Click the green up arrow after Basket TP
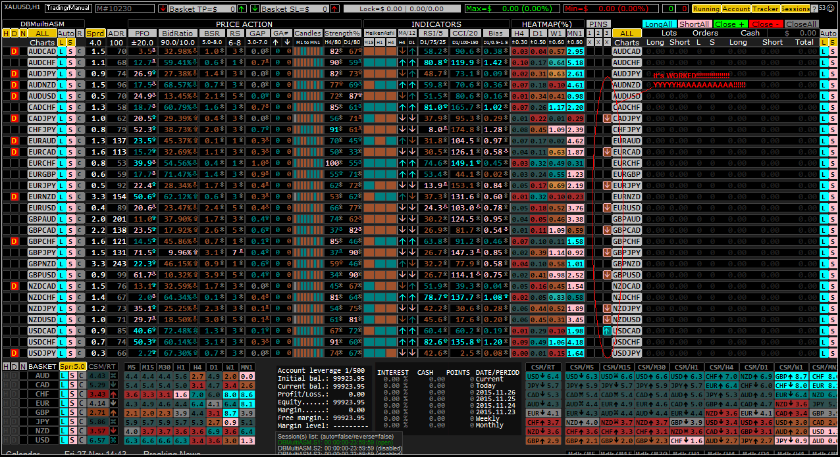840x457 pixels. 242,9
